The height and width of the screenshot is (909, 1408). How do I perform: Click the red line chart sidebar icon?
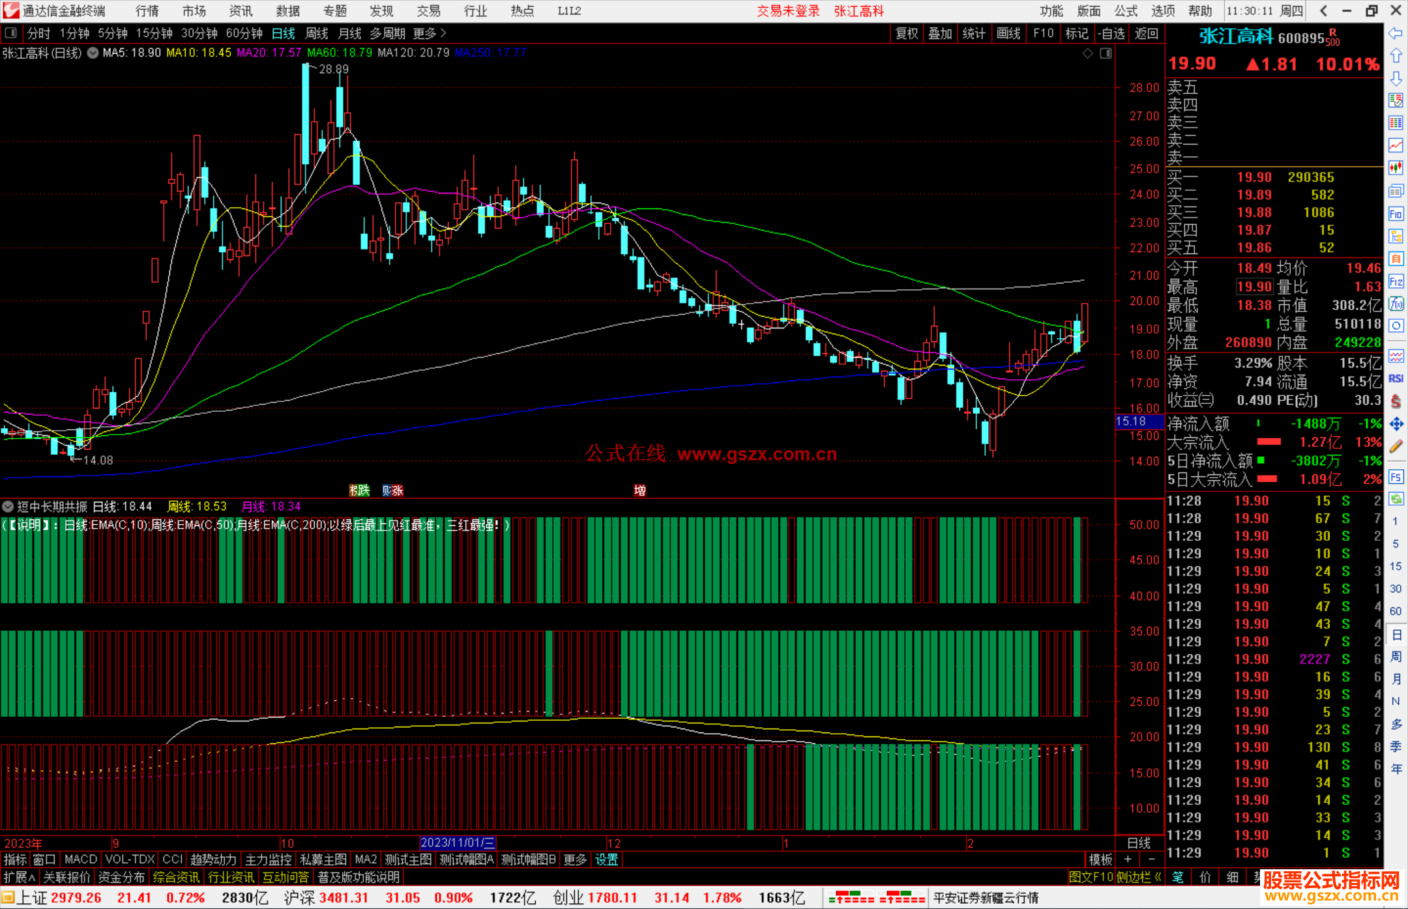tap(1396, 145)
